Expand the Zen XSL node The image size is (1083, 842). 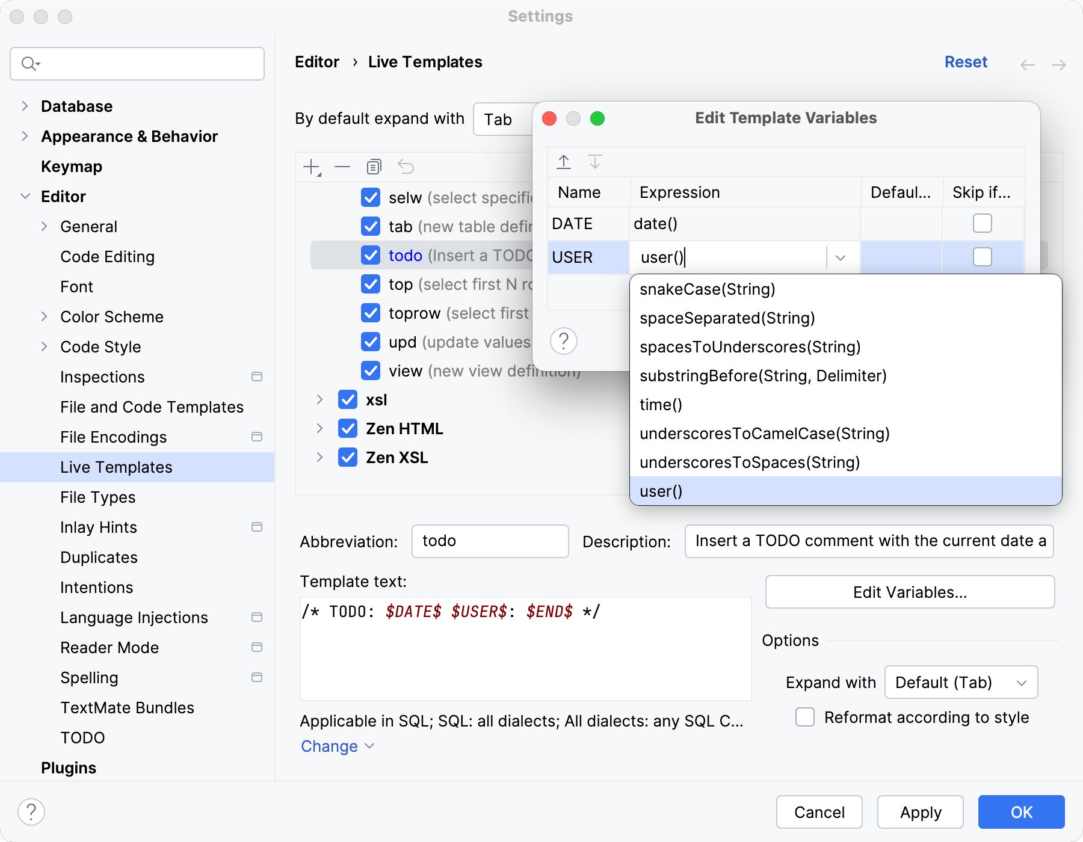(x=319, y=457)
